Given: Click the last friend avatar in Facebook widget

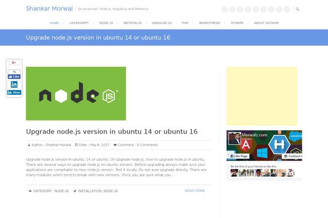Looking at the screenshot, I should pyautogui.click(x=291, y=173).
